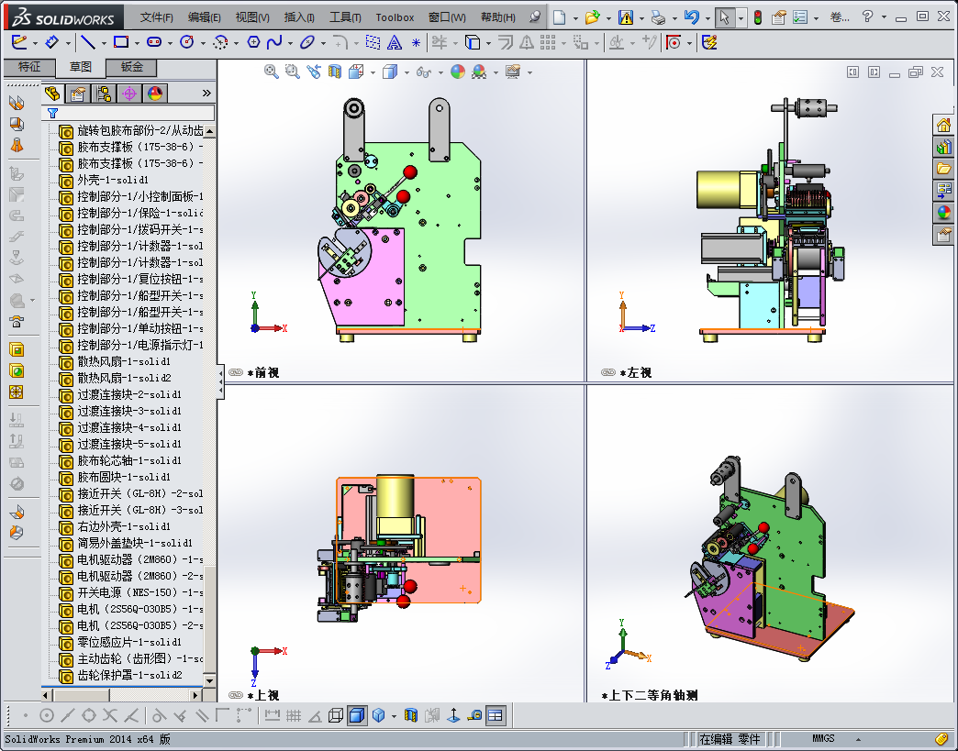Open the Design Library task pane tab
The height and width of the screenshot is (751, 958).
(x=944, y=147)
